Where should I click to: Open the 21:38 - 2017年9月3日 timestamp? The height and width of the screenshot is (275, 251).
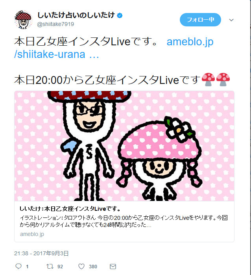41,253
